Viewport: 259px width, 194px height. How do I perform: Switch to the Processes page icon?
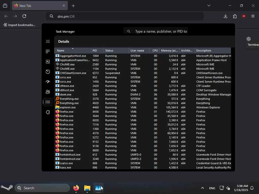(x=48, y=52)
